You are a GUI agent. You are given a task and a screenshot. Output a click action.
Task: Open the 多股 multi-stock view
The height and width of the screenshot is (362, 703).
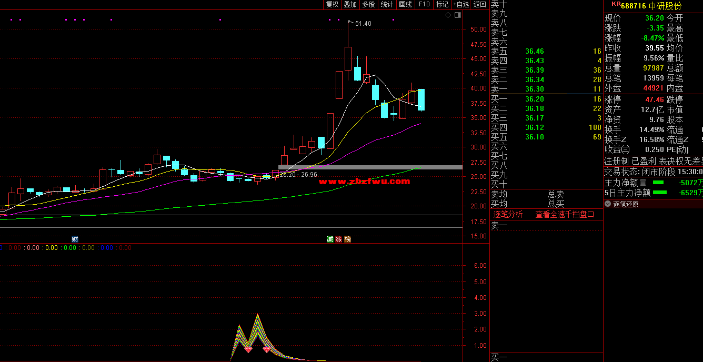click(x=368, y=4)
